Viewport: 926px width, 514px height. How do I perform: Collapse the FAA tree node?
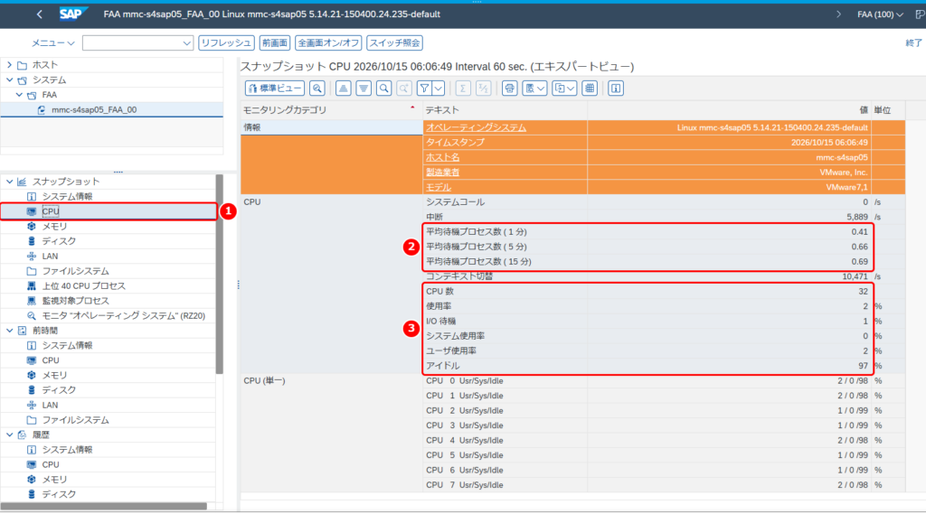[19, 95]
